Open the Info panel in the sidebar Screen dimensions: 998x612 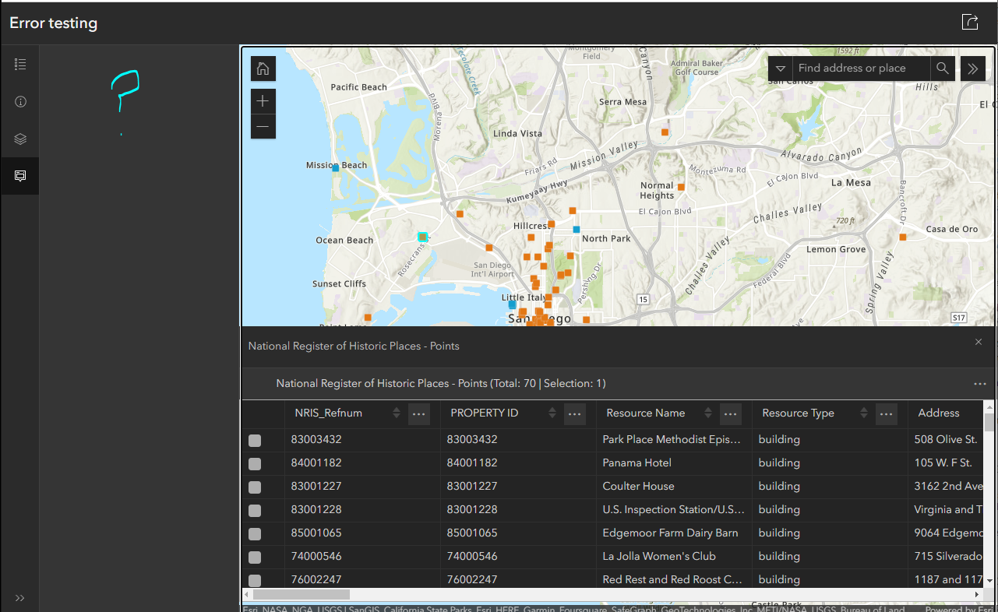click(x=20, y=101)
